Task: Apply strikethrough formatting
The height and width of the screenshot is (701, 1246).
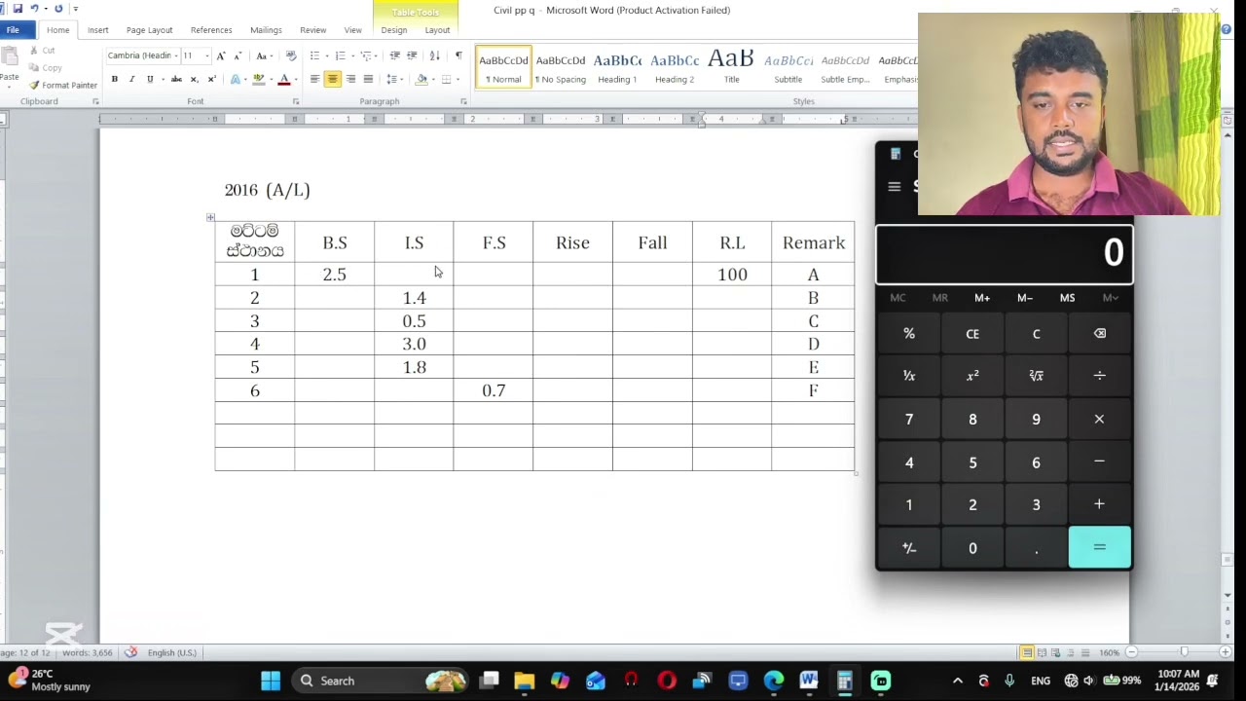Action: (176, 79)
